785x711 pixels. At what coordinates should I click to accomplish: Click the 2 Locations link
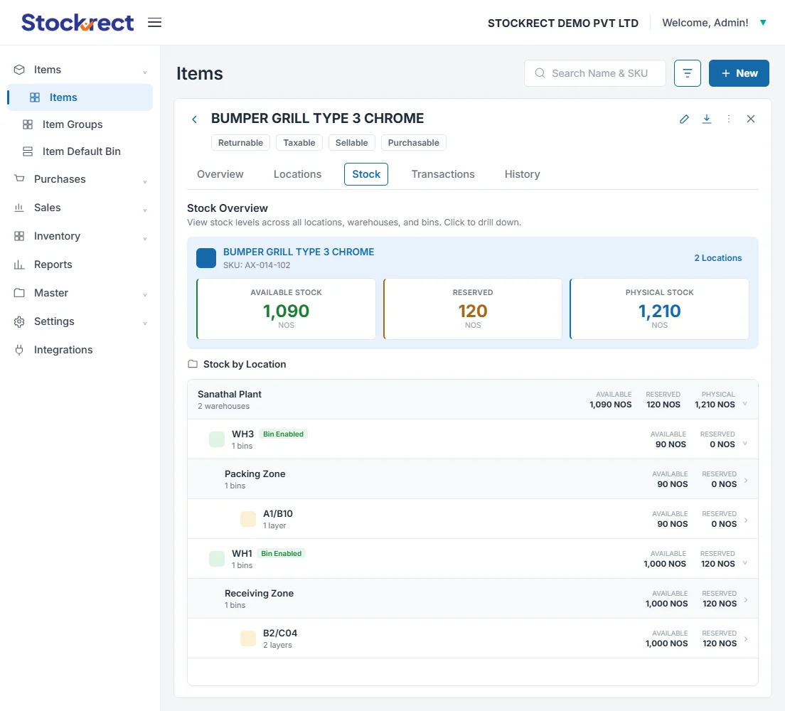tap(718, 258)
